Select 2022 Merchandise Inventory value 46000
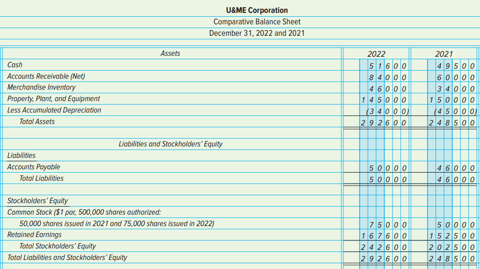Viewport: 480px width, 269px height. pos(387,89)
